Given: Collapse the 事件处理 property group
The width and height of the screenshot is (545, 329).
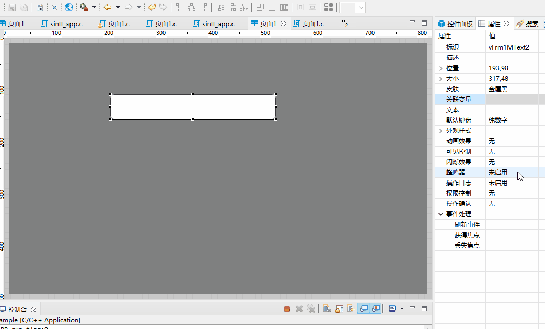Looking at the screenshot, I should coord(440,214).
